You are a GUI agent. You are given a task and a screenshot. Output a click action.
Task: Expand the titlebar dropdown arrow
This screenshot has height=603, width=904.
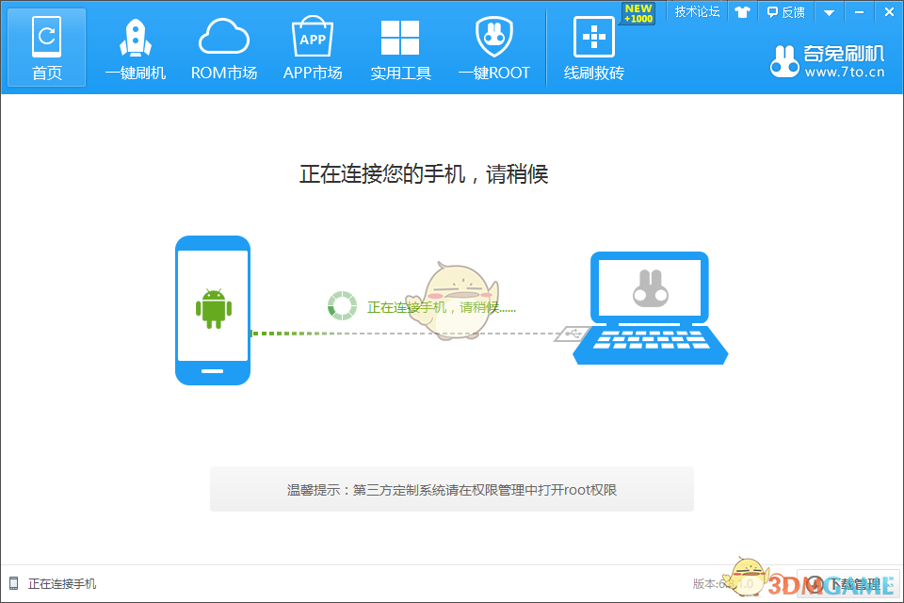(x=827, y=11)
